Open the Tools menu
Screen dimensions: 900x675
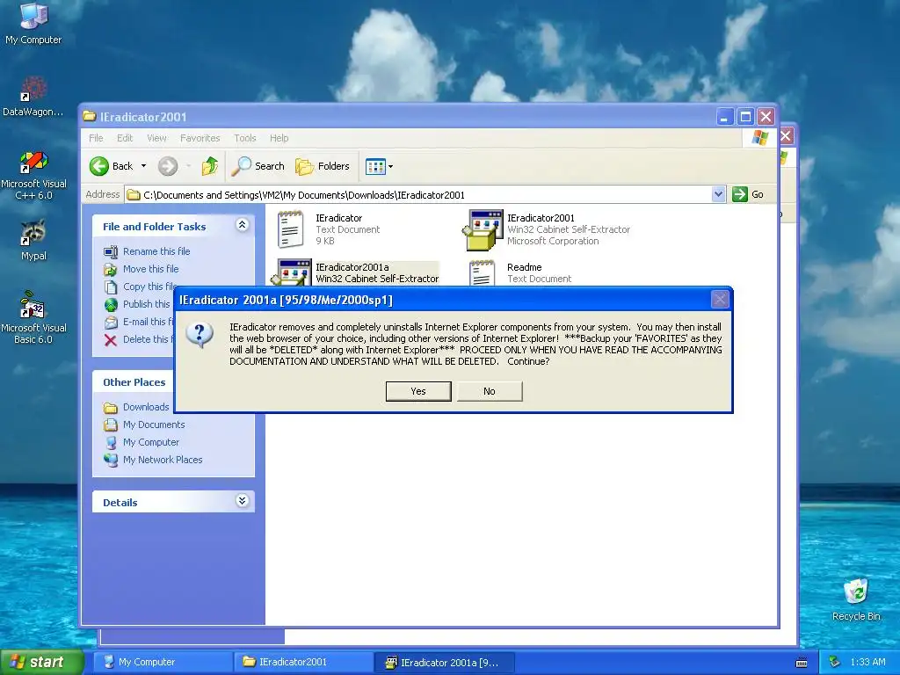pos(244,138)
